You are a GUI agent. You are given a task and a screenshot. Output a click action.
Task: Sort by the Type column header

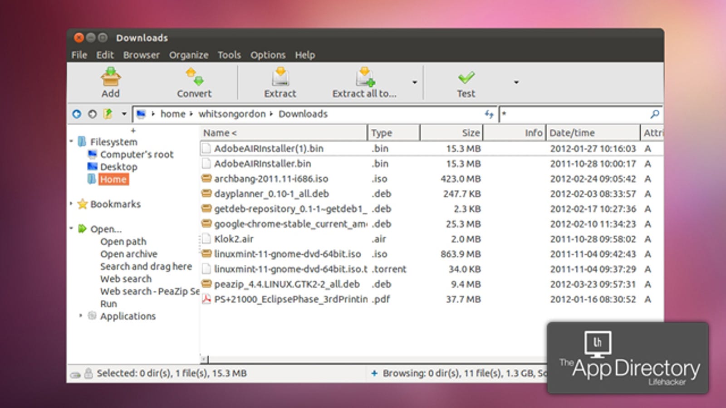[394, 133]
